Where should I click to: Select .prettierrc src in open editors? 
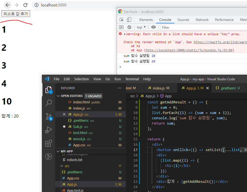(x=91, y=121)
